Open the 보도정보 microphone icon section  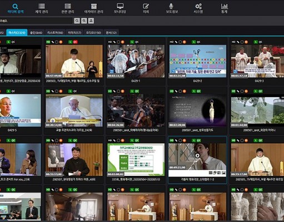[x=172, y=8]
